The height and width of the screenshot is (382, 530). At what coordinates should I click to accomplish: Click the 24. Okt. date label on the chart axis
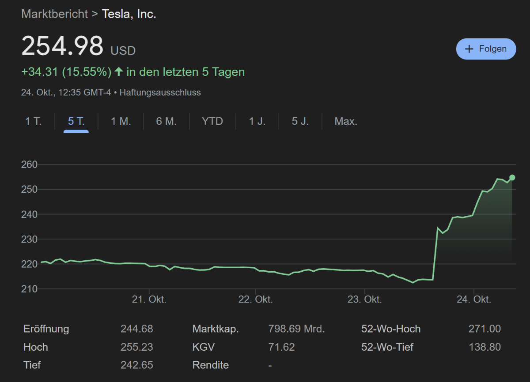click(x=474, y=300)
